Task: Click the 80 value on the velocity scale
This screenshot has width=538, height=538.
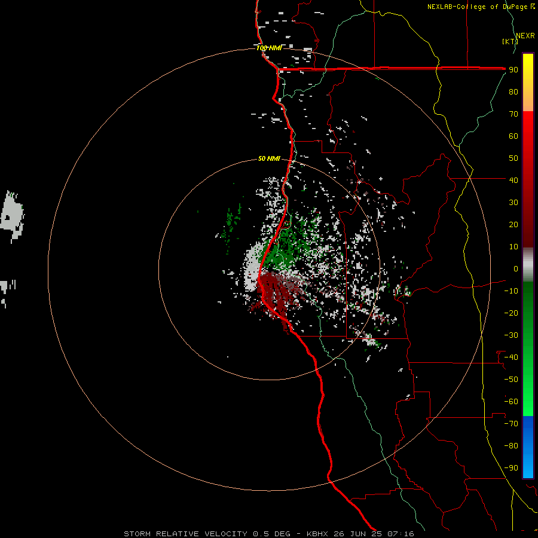Action: click(513, 91)
